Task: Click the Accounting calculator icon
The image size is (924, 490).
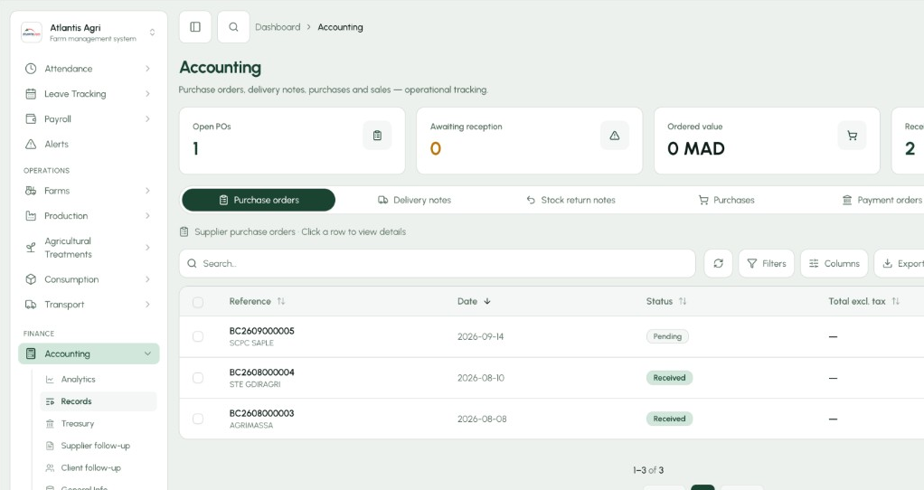Action: (x=31, y=353)
